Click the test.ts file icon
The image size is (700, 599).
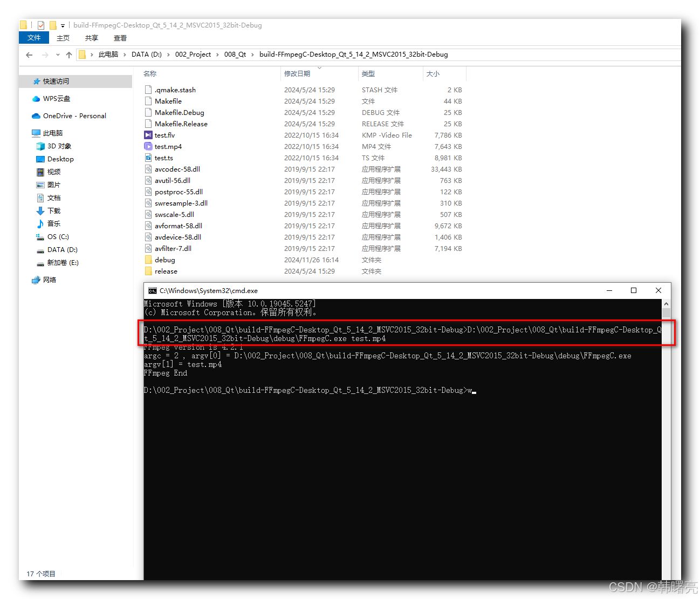(x=148, y=158)
